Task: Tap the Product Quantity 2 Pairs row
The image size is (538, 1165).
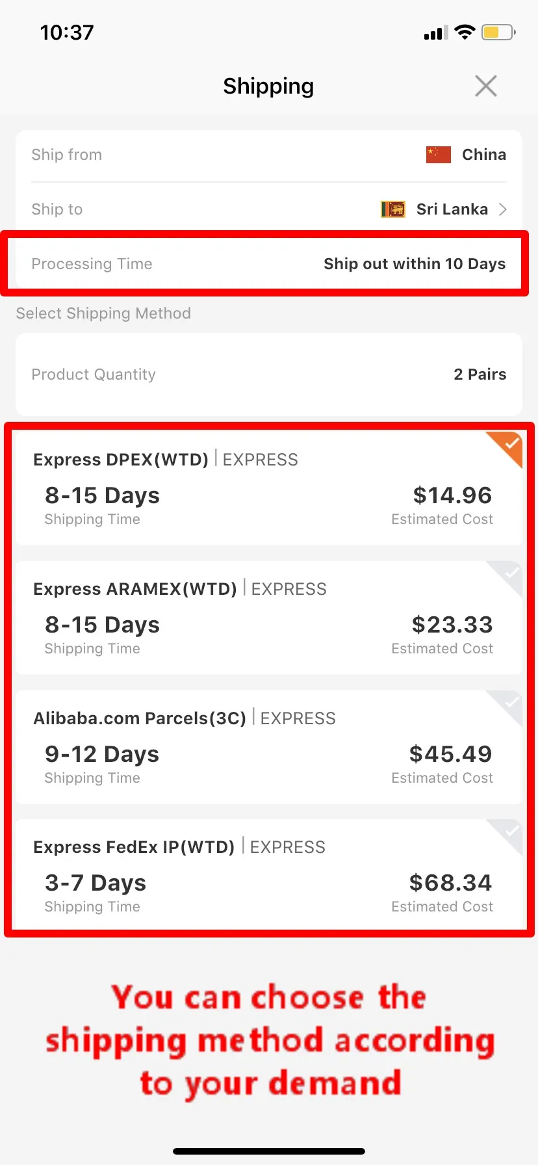Action: 269,374
